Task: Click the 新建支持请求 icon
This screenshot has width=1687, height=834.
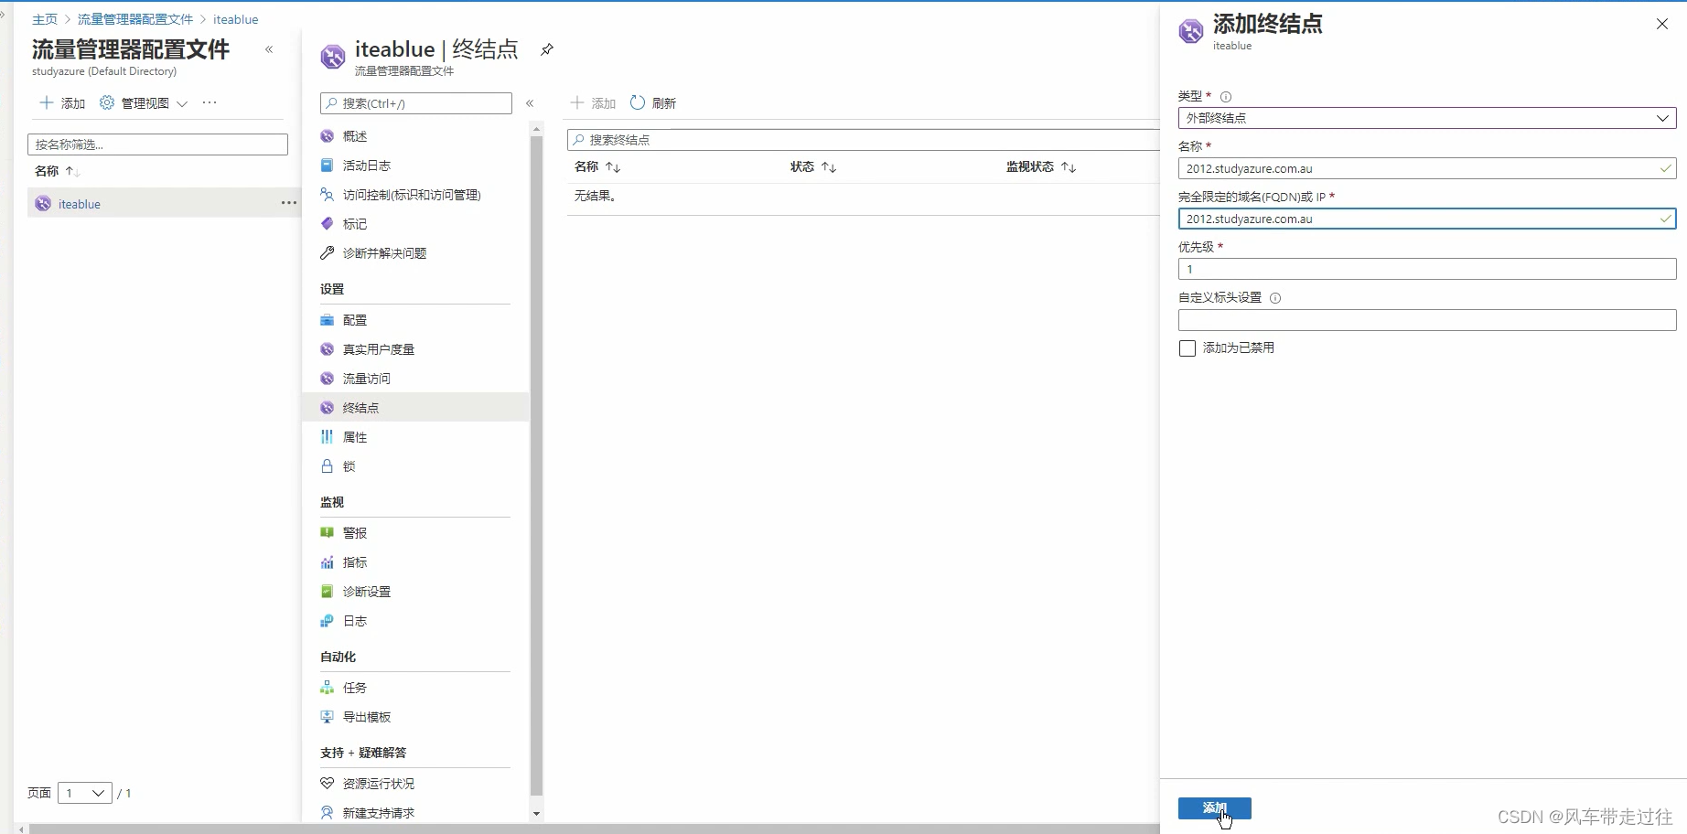Action: point(327,813)
